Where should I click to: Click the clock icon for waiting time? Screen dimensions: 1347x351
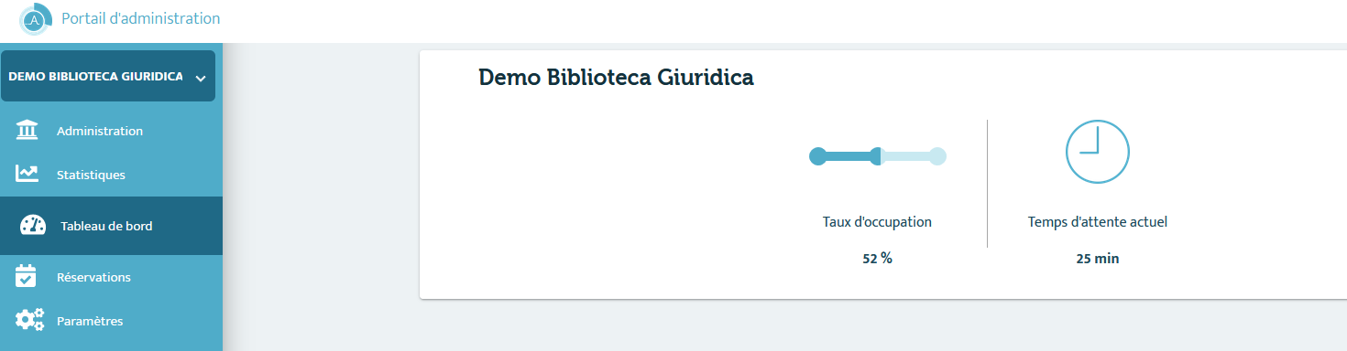click(1097, 151)
